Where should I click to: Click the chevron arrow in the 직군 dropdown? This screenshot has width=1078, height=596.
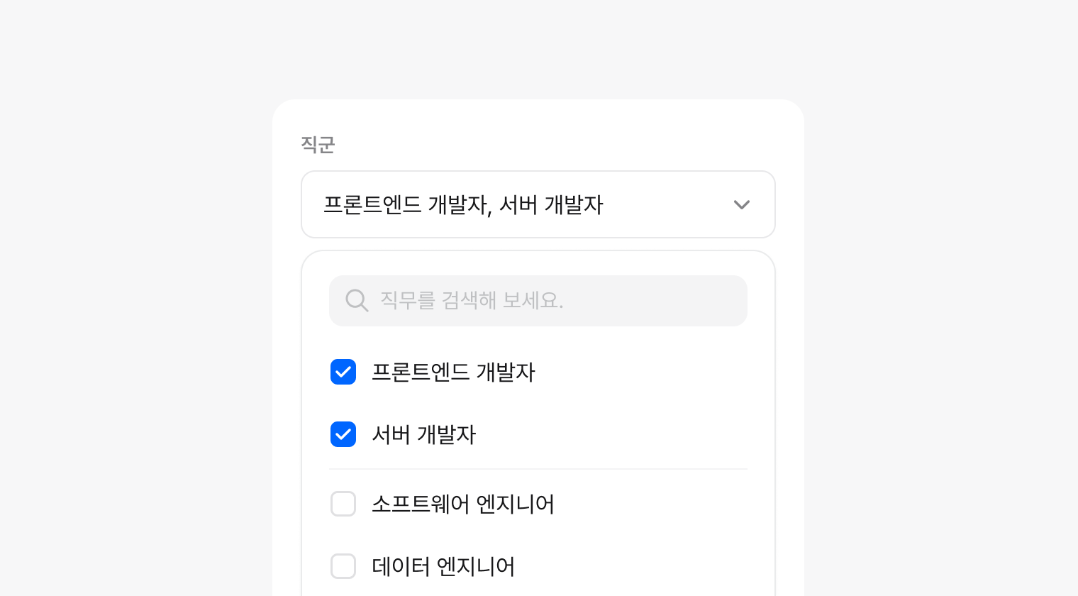[741, 205]
